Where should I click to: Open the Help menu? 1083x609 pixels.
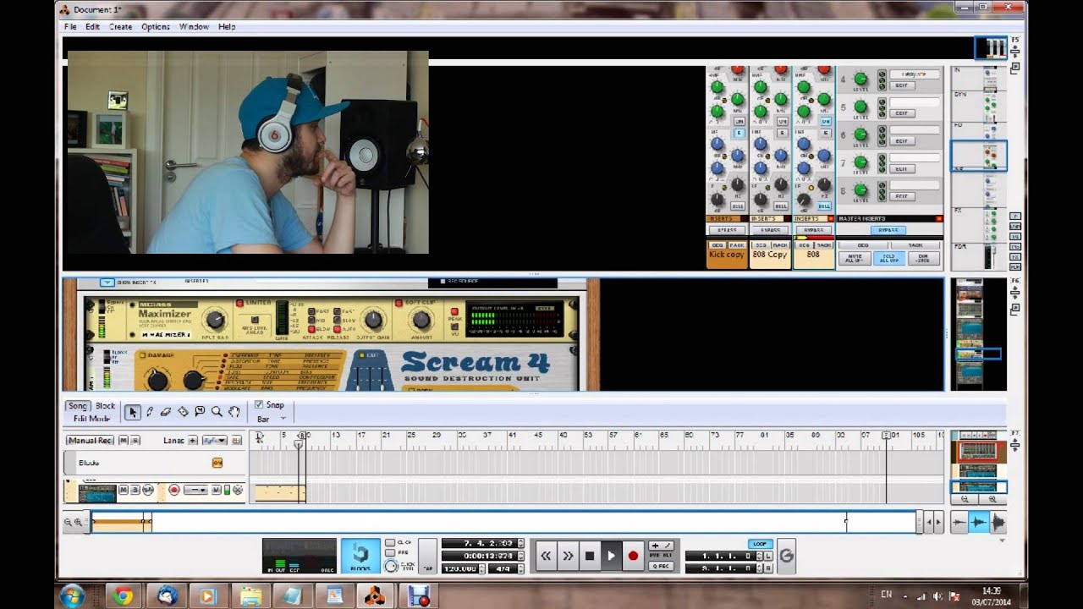click(227, 26)
